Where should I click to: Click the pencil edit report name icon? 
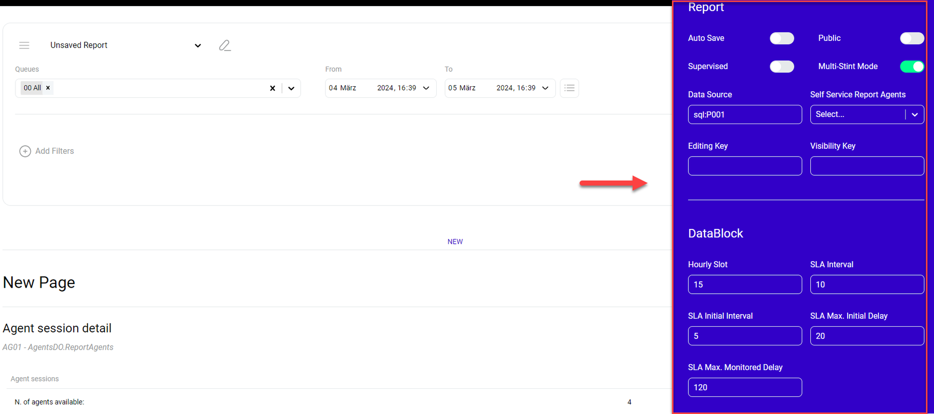225,45
